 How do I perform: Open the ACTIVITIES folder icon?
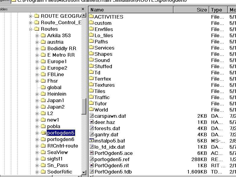(x=91, y=16)
